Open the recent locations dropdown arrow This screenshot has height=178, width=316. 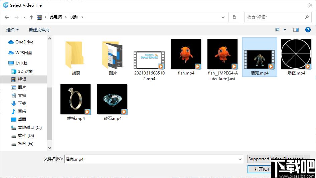[24, 17]
